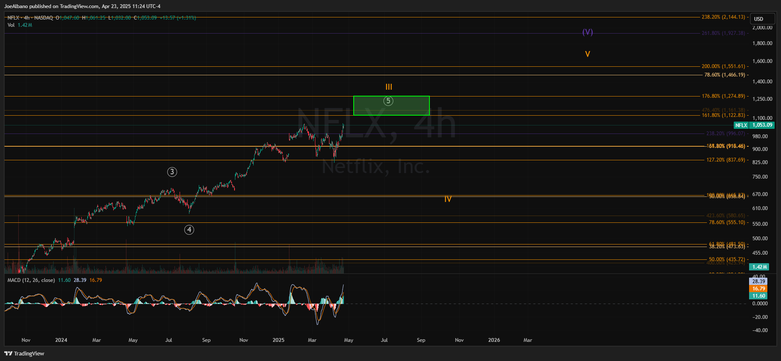Click the orange III wave label
This screenshot has width=781, height=361.
pos(389,87)
